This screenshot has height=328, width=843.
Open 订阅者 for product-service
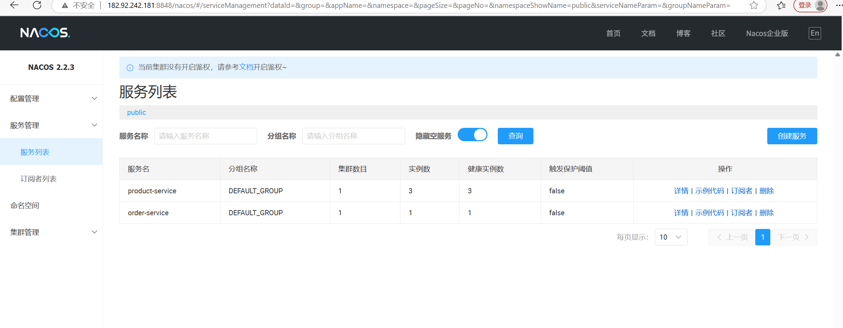click(x=742, y=191)
